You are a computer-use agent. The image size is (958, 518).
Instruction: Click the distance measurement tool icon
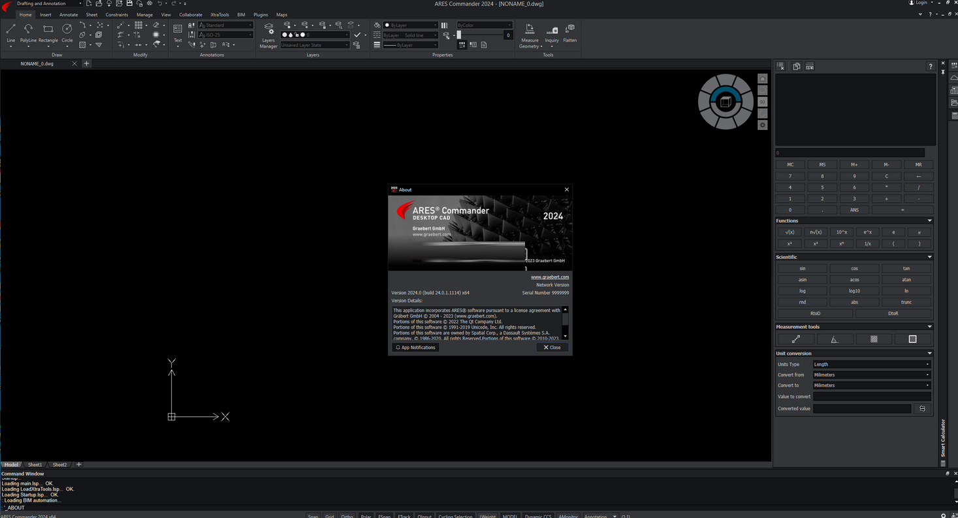(x=795, y=339)
